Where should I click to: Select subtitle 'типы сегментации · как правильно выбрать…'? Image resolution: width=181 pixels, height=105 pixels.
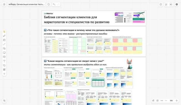point(75,64)
